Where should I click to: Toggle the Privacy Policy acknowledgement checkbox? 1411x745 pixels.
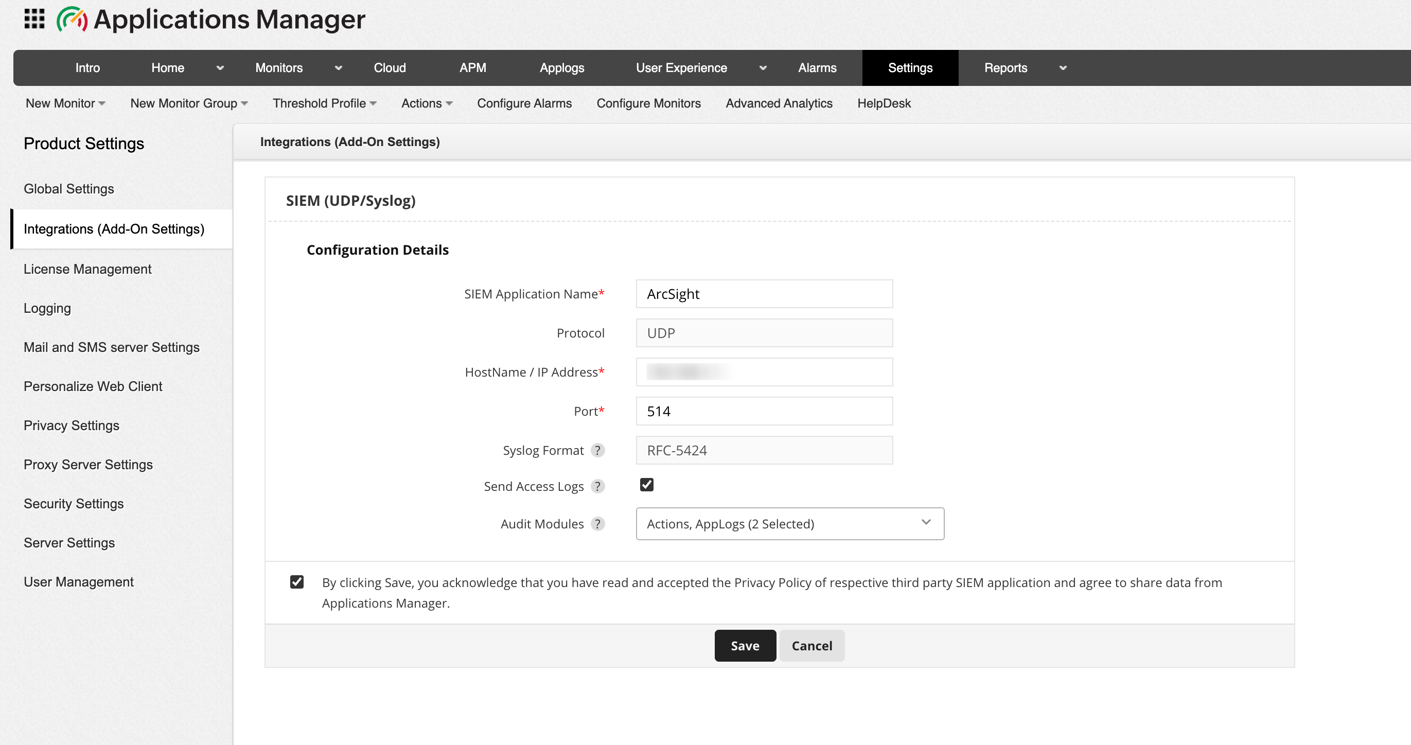pos(297,582)
